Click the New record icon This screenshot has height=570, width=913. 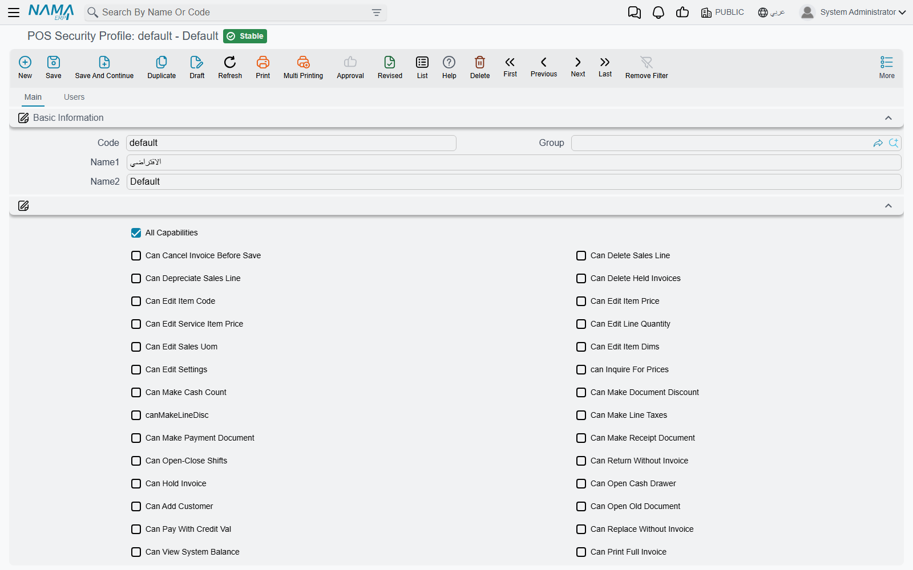[x=25, y=62]
